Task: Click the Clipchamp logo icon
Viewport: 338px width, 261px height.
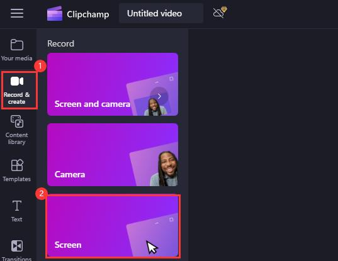Action: point(55,14)
